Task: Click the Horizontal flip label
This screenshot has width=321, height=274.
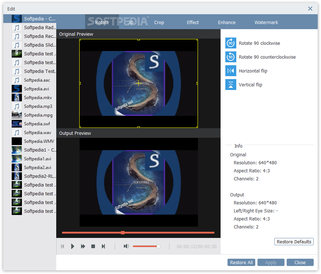Action: pos(253,71)
